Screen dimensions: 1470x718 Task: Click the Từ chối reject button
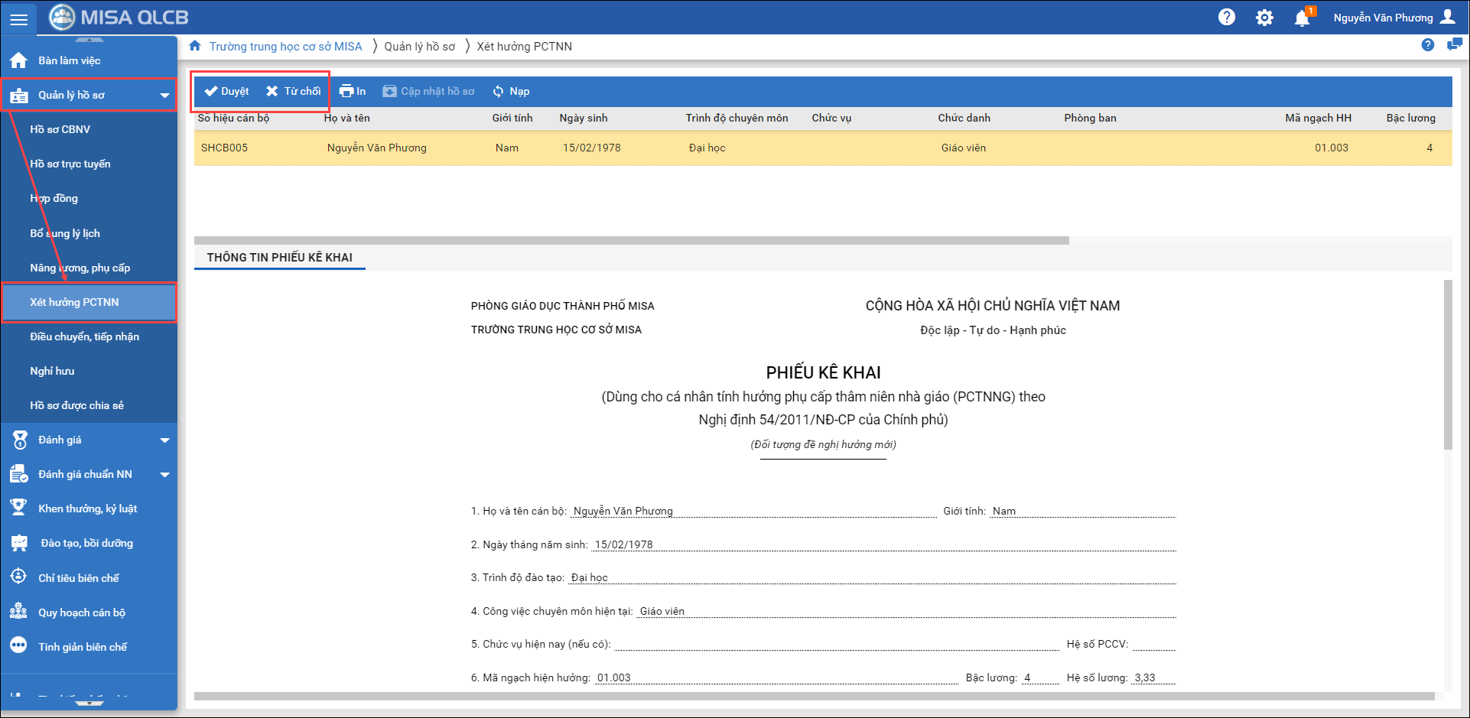(x=294, y=91)
